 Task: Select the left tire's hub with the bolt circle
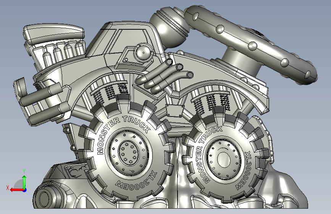(128, 153)
